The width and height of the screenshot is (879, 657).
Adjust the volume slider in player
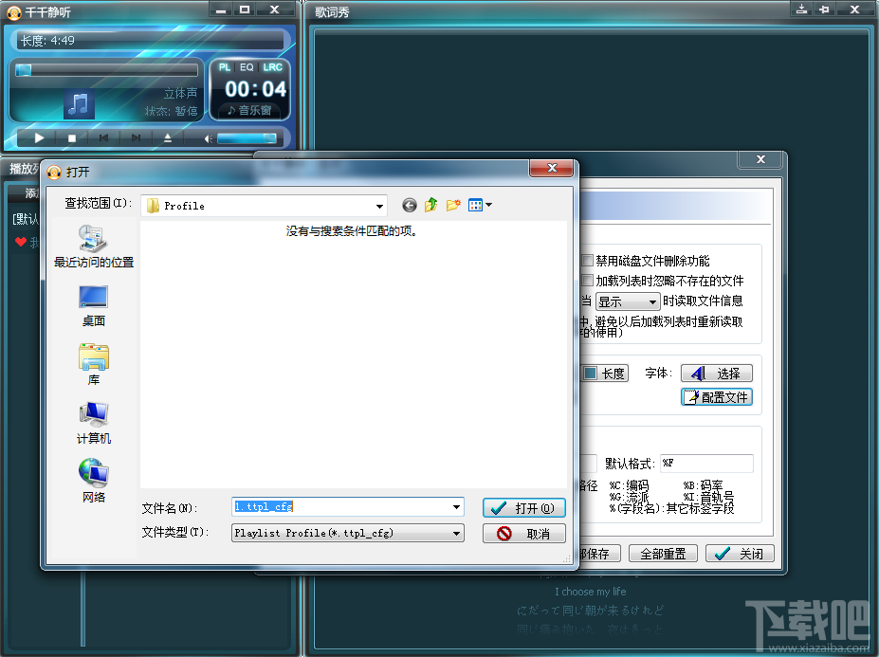pos(247,138)
